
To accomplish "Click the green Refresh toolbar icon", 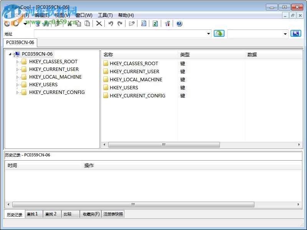I will click(x=155, y=23).
